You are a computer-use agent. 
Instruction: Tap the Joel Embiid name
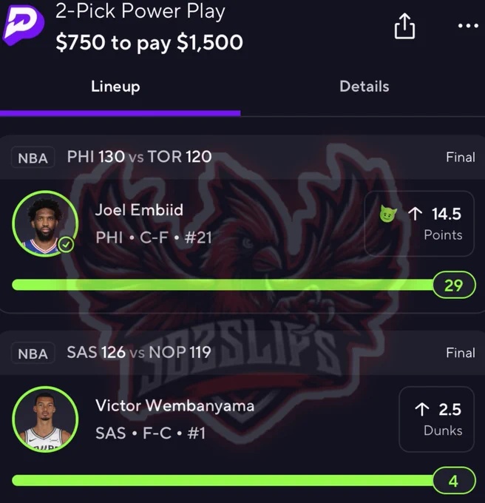click(x=139, y=210)
